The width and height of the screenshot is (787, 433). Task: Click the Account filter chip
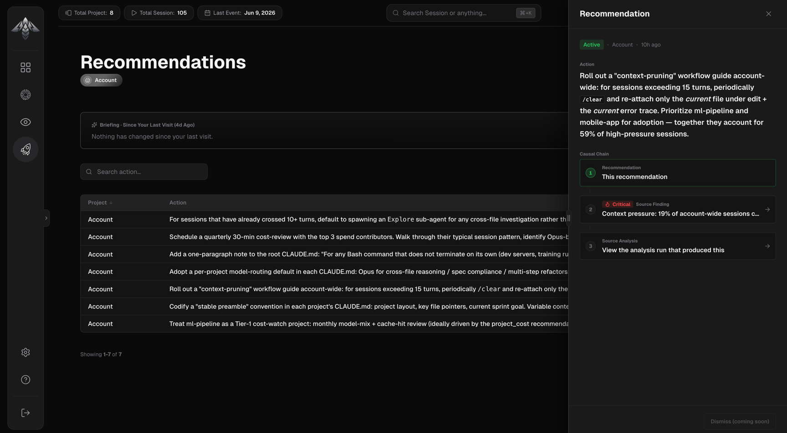click(x=101, y=80)
